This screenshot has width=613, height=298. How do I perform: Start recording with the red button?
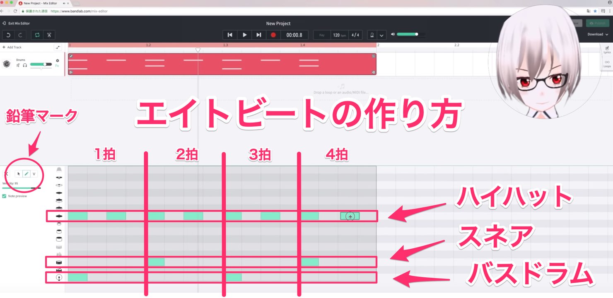point(273,35)
